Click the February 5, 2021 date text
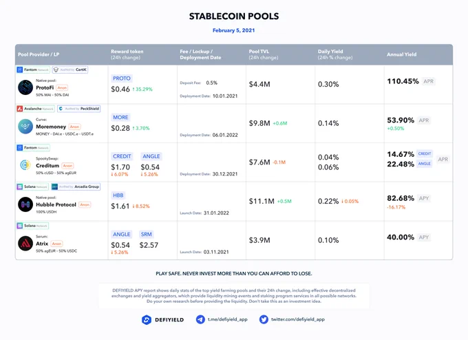The image size is (468, 340). point(234,30)
